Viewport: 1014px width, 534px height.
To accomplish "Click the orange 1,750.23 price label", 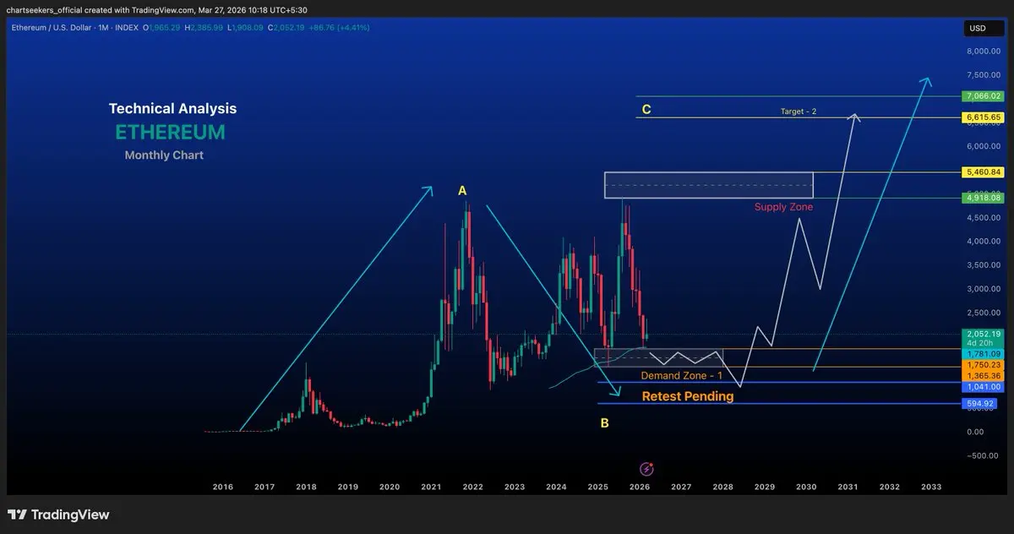I will click(x=981, y=365).
